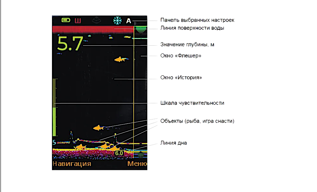Click the snowflake winter mode icon
The width and height of the screenshot is (317, 192).
pyautogui.click(x=118, y=21)
